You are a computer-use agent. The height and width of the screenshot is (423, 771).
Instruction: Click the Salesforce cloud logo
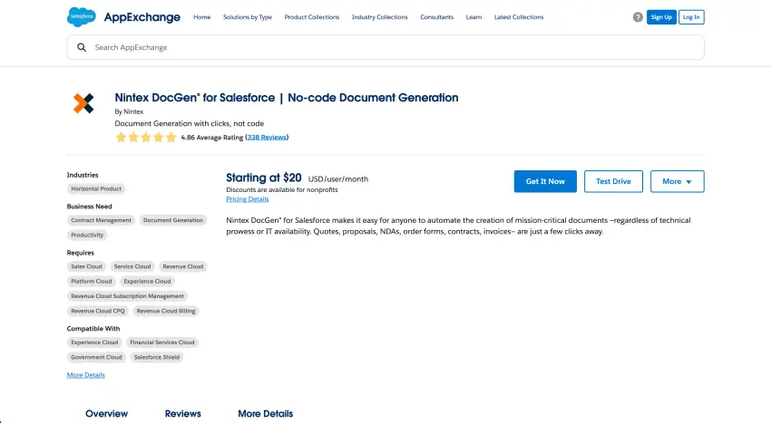click(x=81, y=16)
